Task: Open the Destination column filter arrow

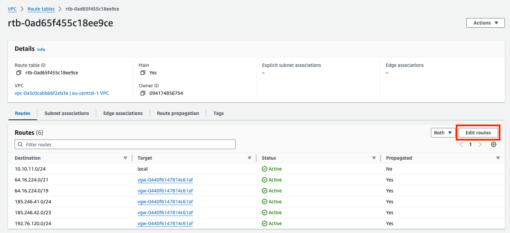Action: tap(125, 158)
